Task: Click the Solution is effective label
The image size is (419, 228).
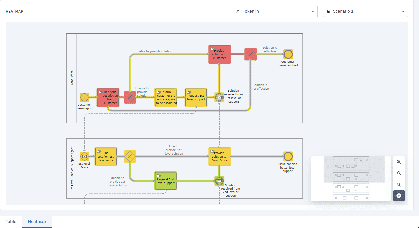Action: pyautogui.click(x=270, y=50)
